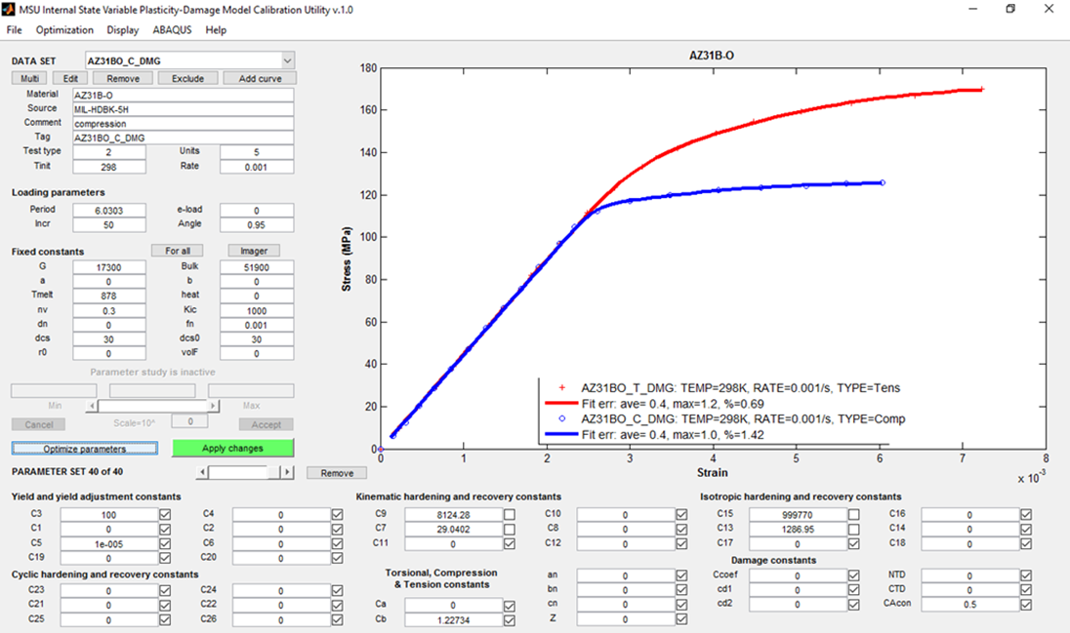Click inside the Material input field
1070x633 pixels.
pos(181,94)
